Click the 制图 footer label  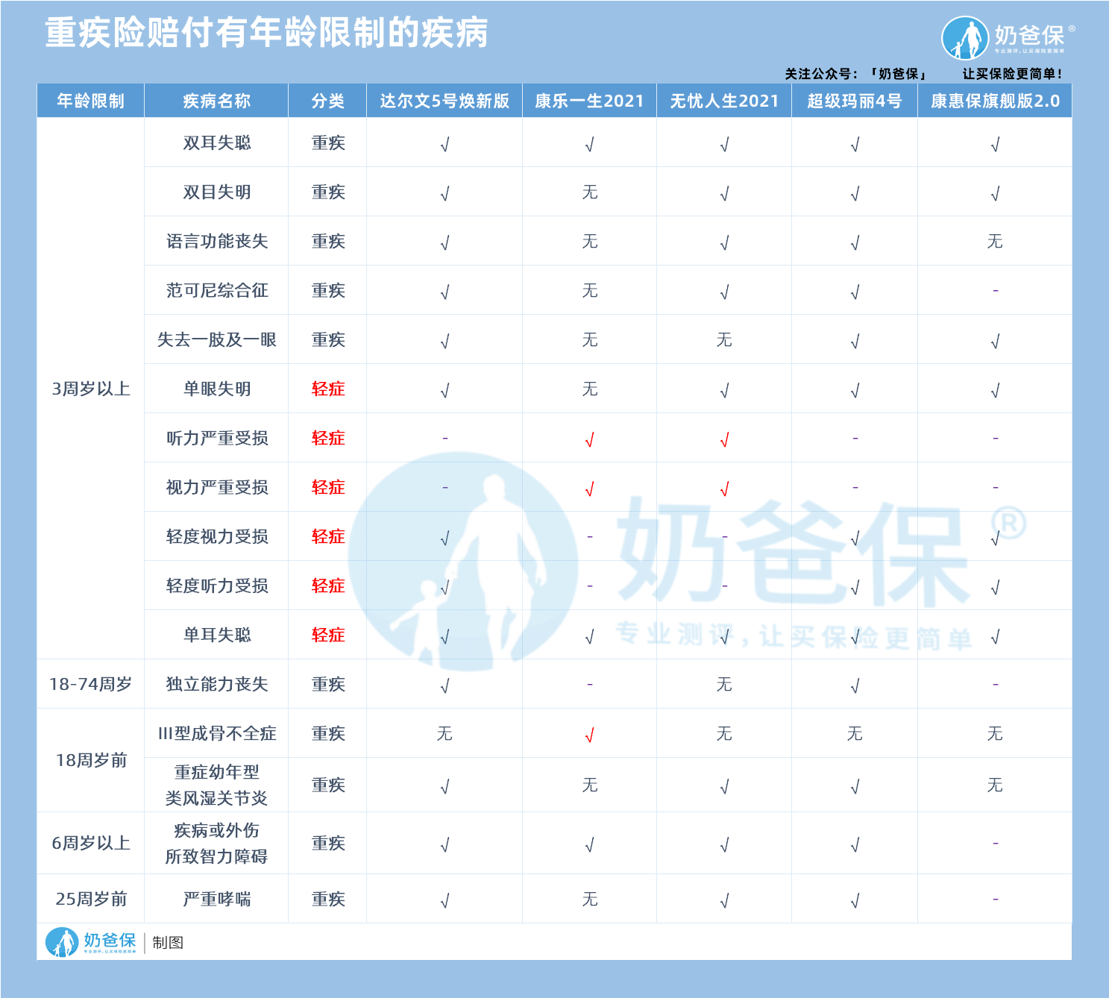tap(168, 943)
